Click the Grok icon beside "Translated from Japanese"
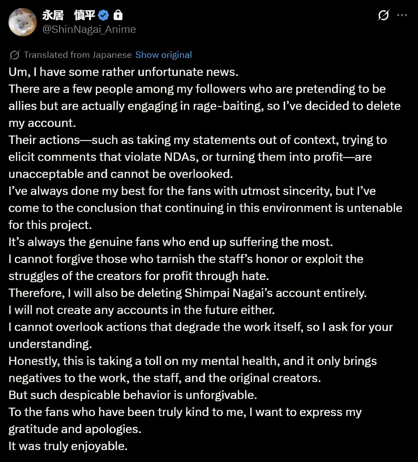This screenshot has width=418, height=462. pos(14,55)
